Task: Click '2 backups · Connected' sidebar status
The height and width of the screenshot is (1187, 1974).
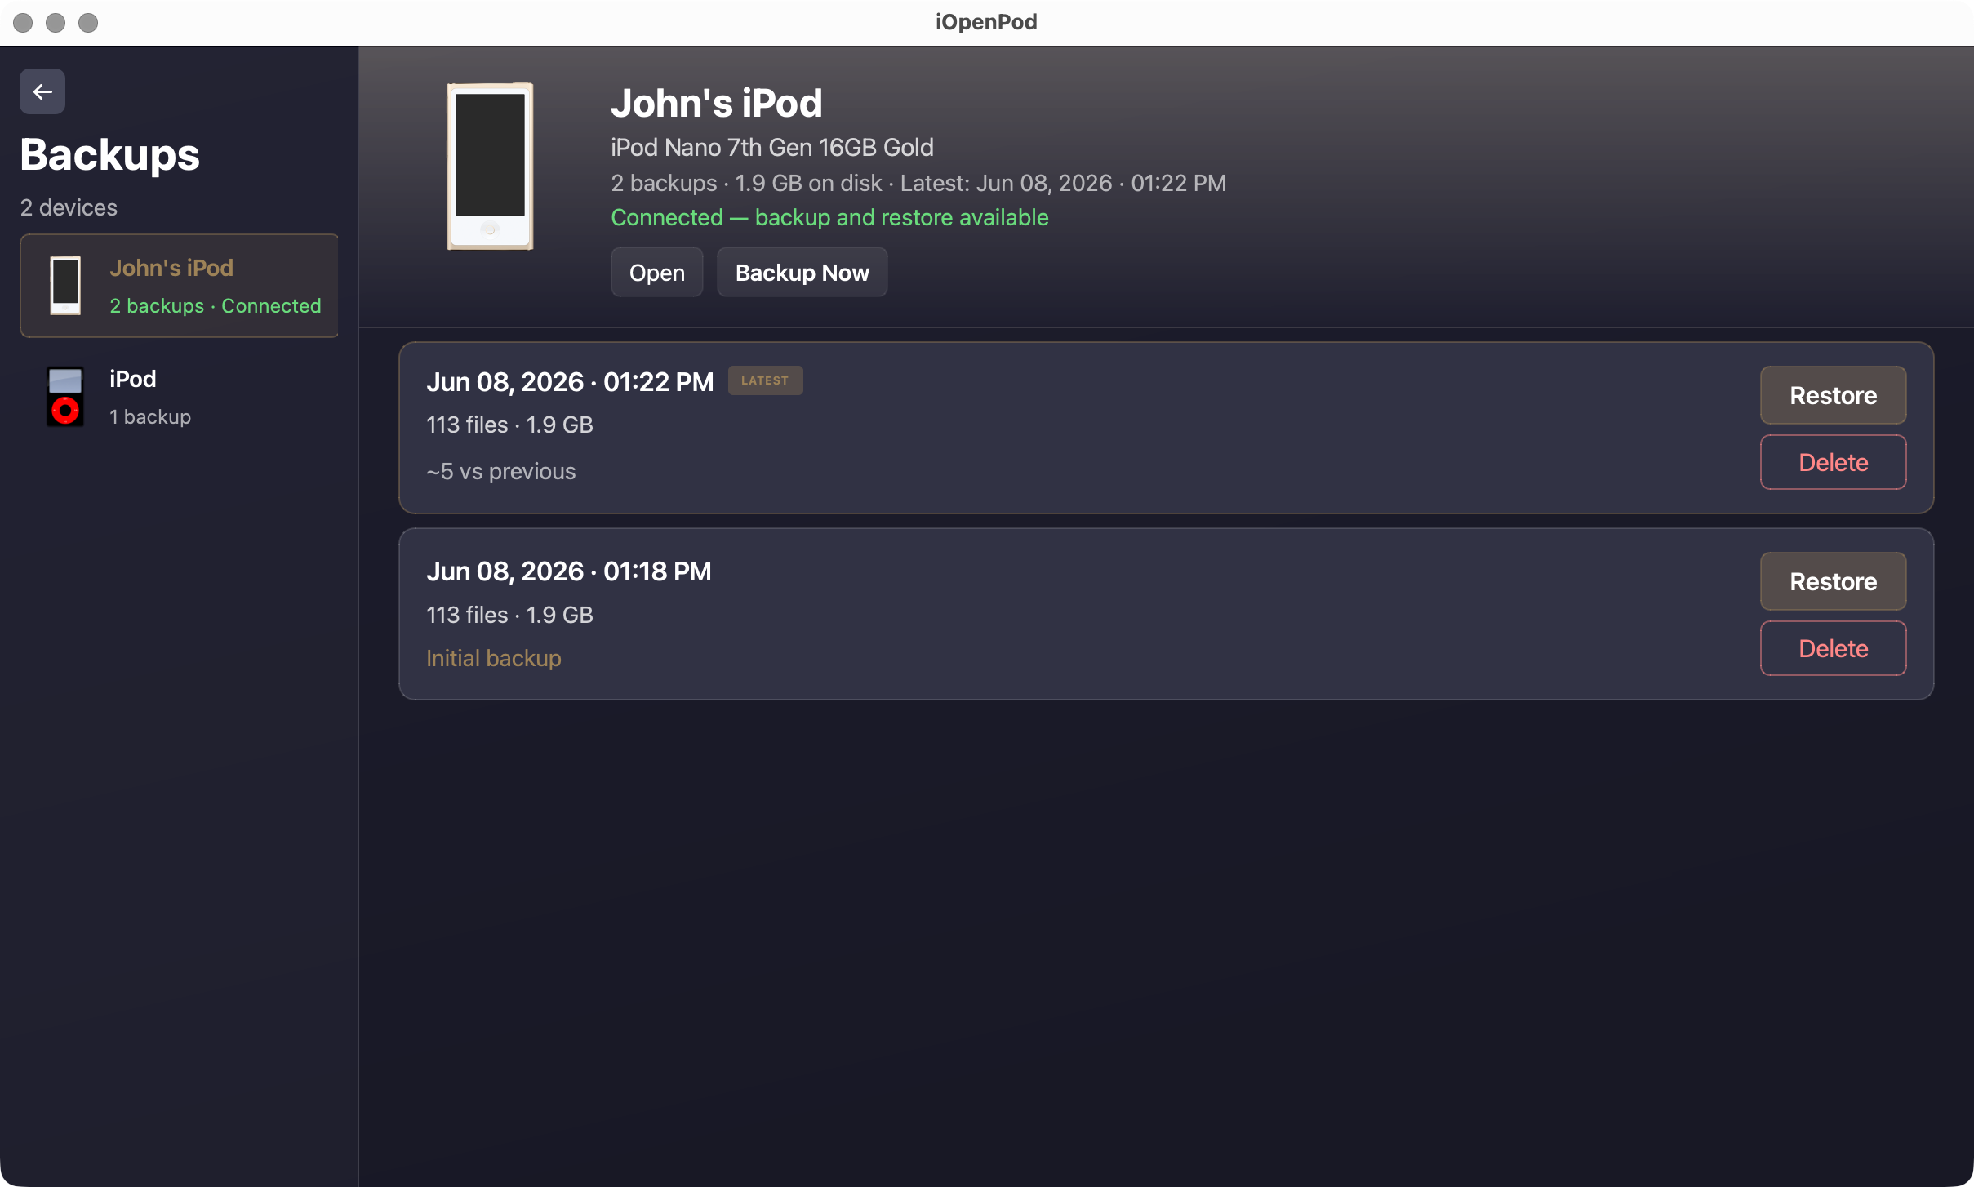Action: point(216,305)
